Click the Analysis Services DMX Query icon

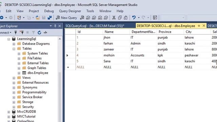click(94, 18)
